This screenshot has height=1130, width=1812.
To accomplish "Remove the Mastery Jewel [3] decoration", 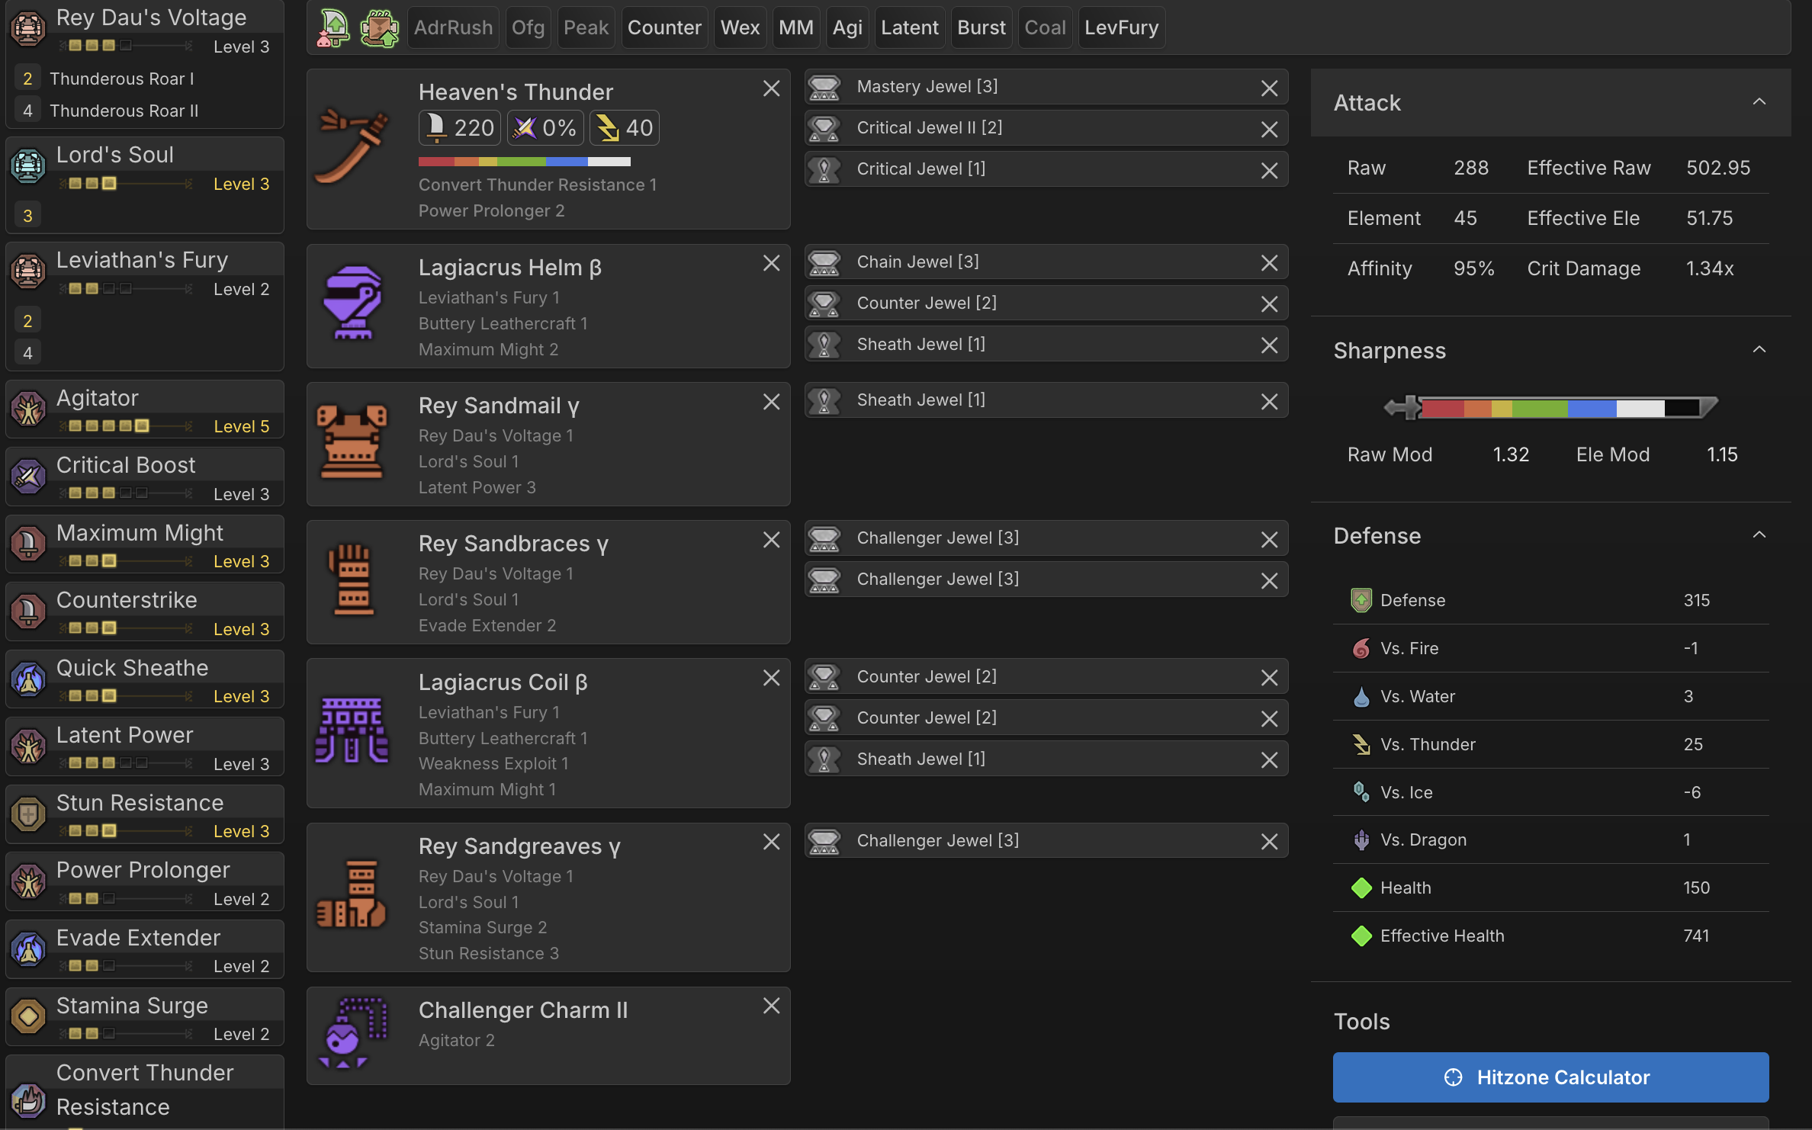I will click(1269, 88).
